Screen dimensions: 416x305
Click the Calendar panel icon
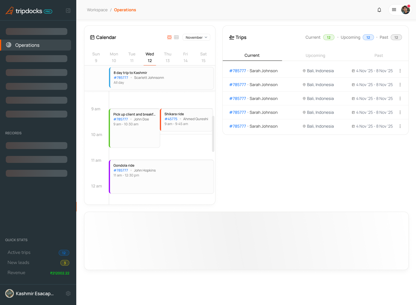coord(92,37)
